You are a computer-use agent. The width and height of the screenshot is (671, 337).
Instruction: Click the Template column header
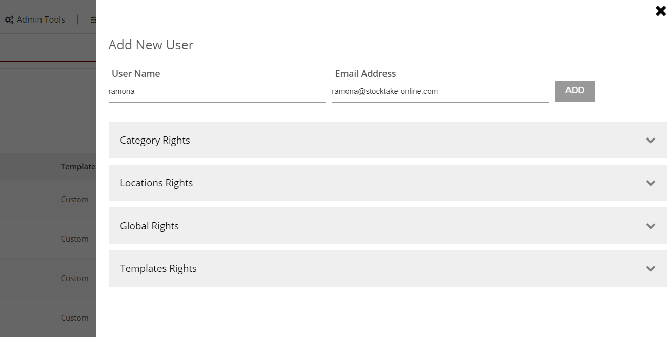78,166
